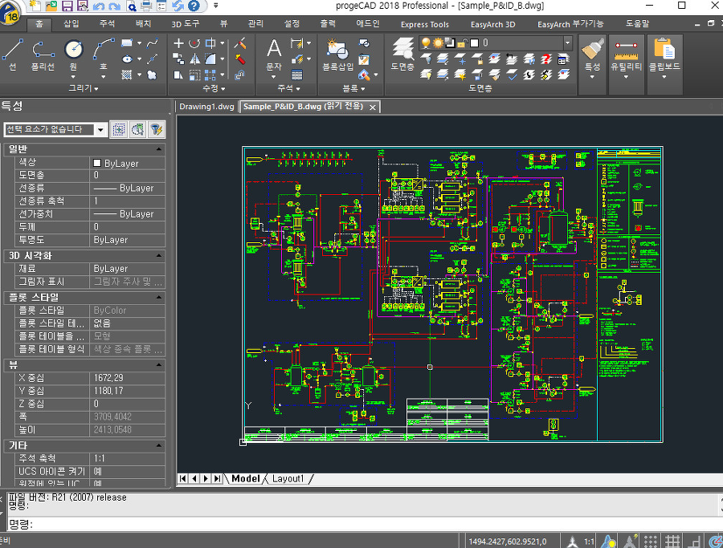Open the Help question mark icon

(194, 6)
